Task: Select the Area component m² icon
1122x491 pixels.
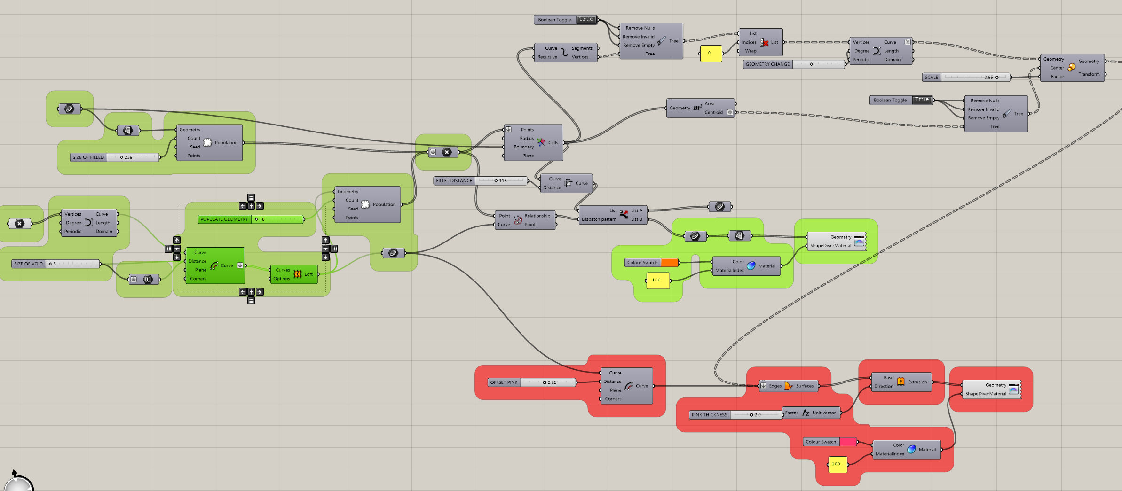Action: (697, 108)
